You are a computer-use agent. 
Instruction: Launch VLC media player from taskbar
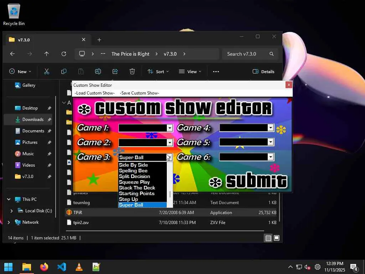(79, 267)
